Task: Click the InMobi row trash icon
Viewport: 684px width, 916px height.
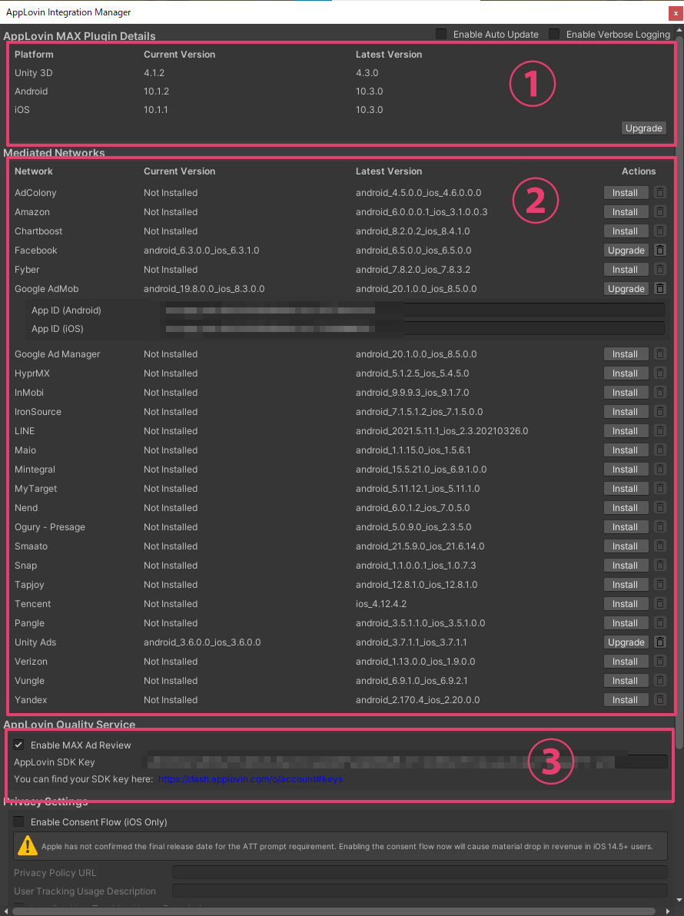Action: (659, 393)
